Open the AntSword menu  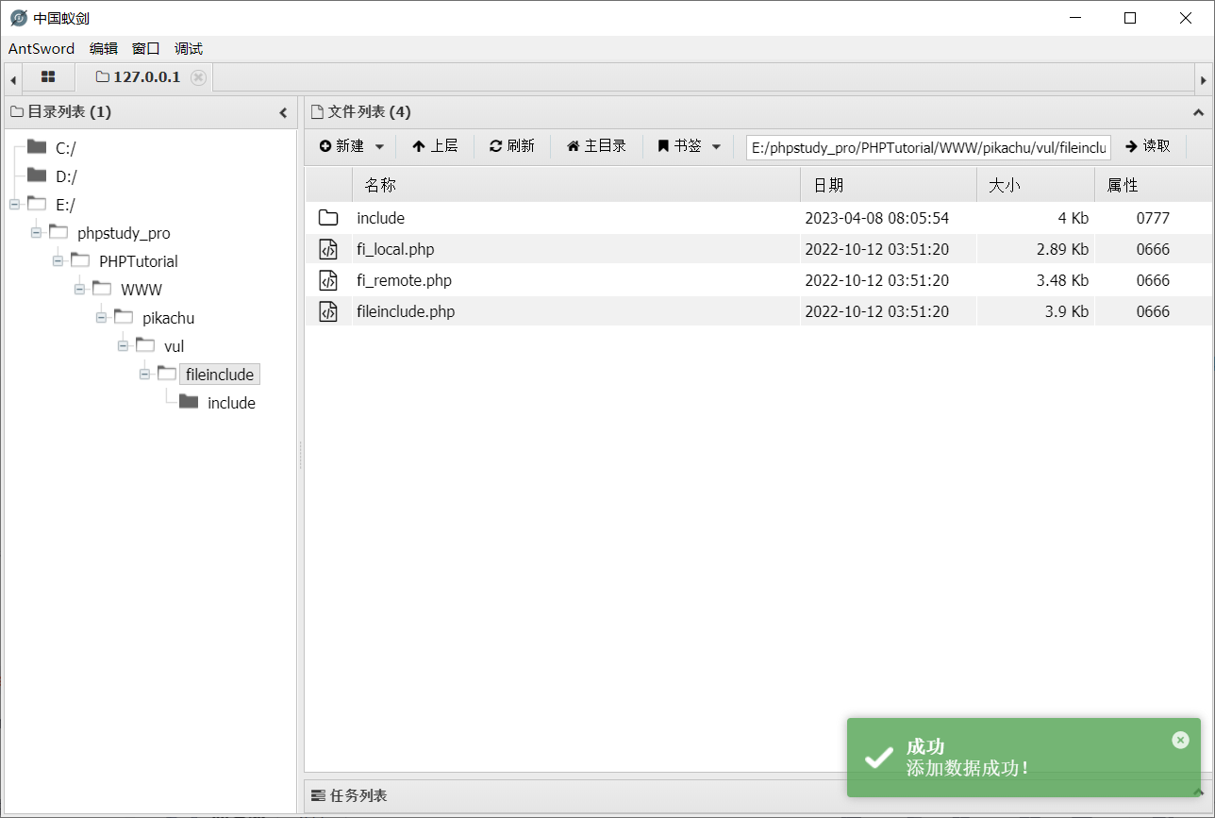(x=42, y=49)
